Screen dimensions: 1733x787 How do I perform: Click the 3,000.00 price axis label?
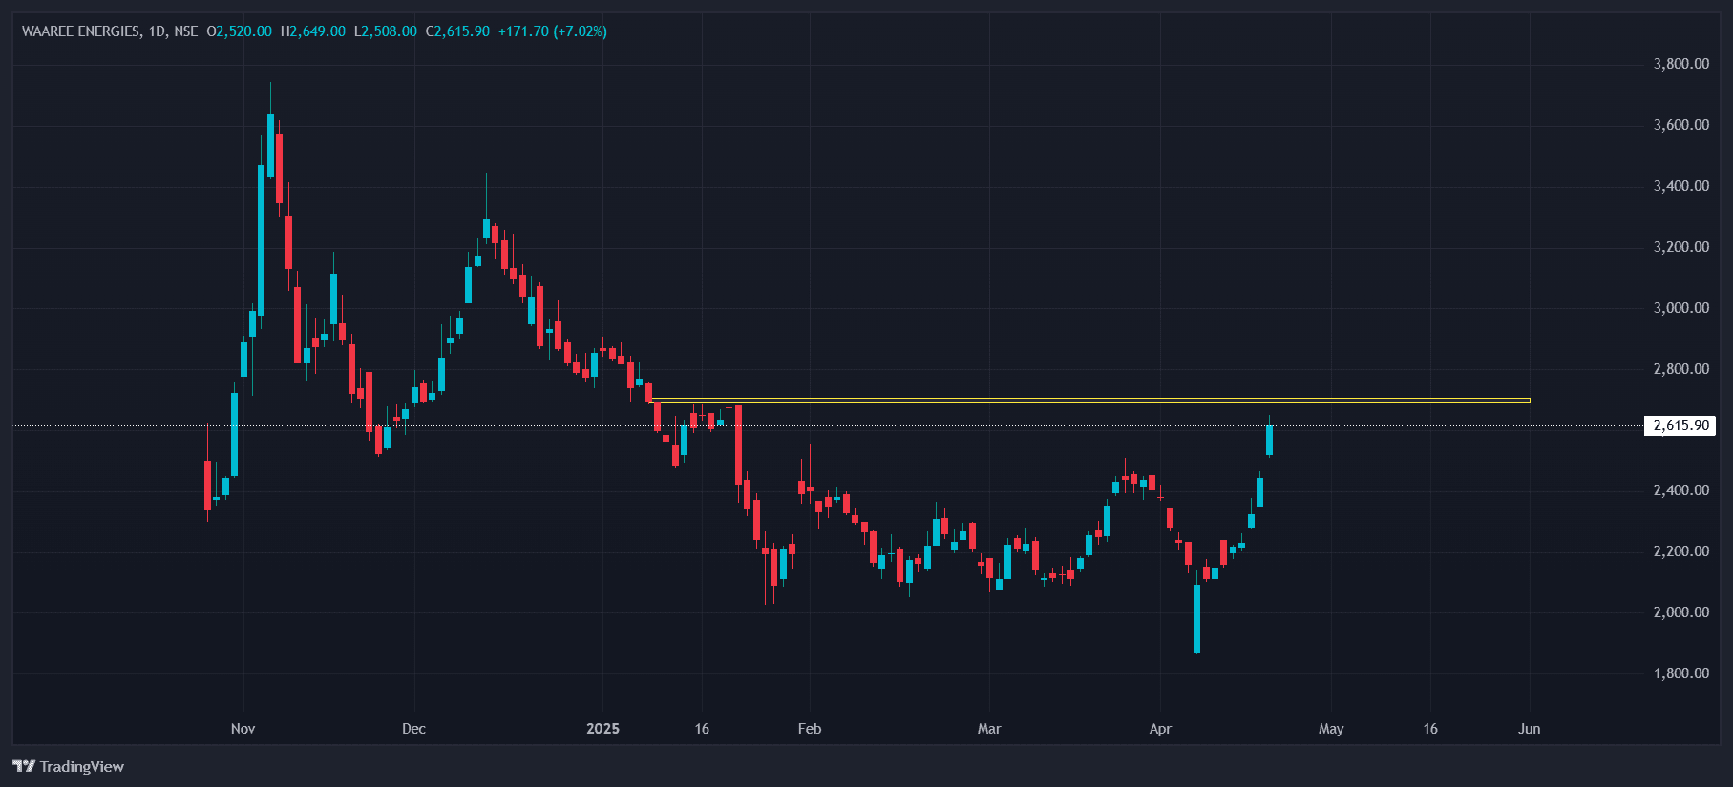tap(1681, 308)
